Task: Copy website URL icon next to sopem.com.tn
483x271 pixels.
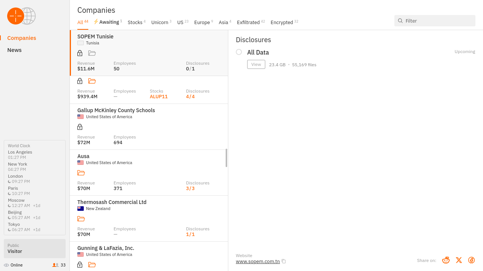Action: point(284,262)
